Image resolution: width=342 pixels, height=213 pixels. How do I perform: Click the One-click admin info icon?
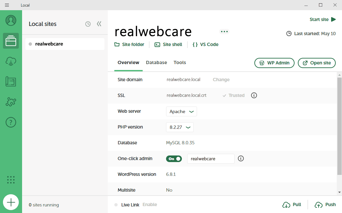[241, 159]
